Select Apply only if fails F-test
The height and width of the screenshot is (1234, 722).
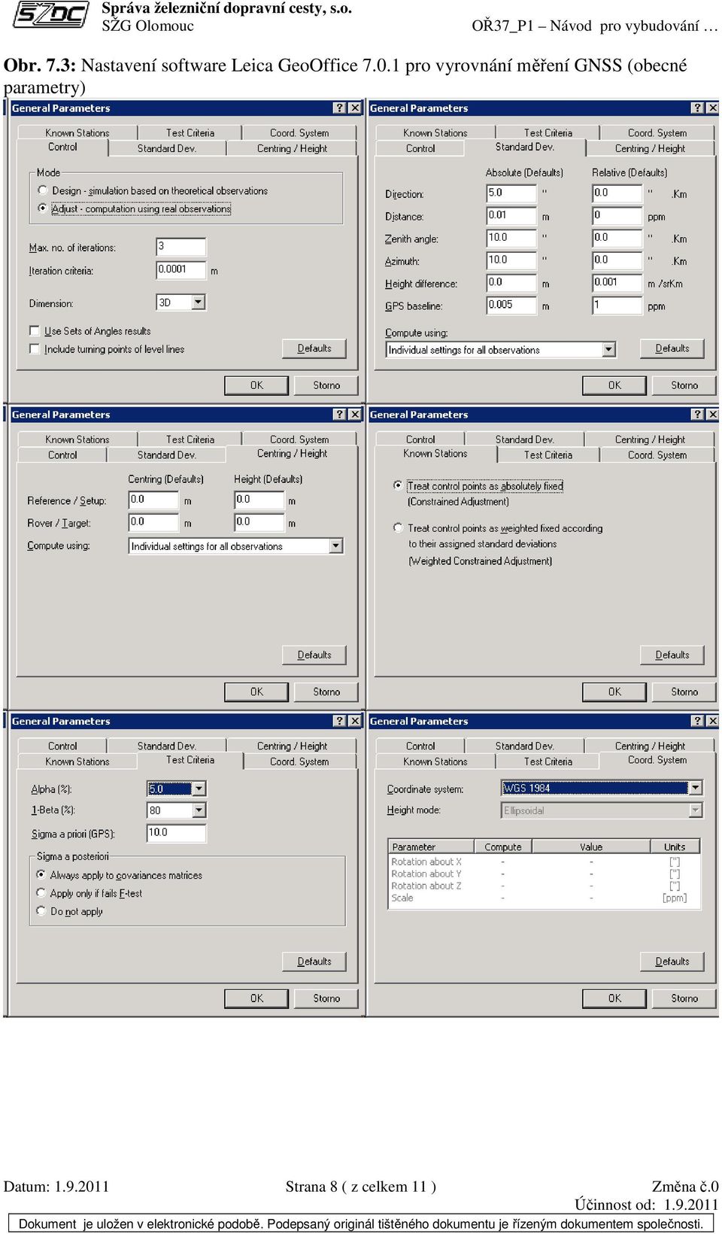click(x=41, y=892)
